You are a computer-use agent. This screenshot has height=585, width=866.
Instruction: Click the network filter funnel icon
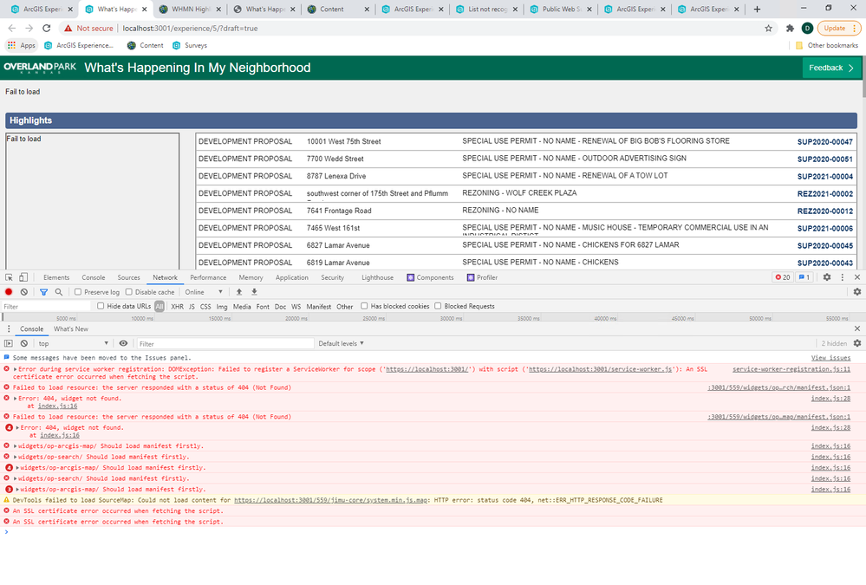(43, 292)
